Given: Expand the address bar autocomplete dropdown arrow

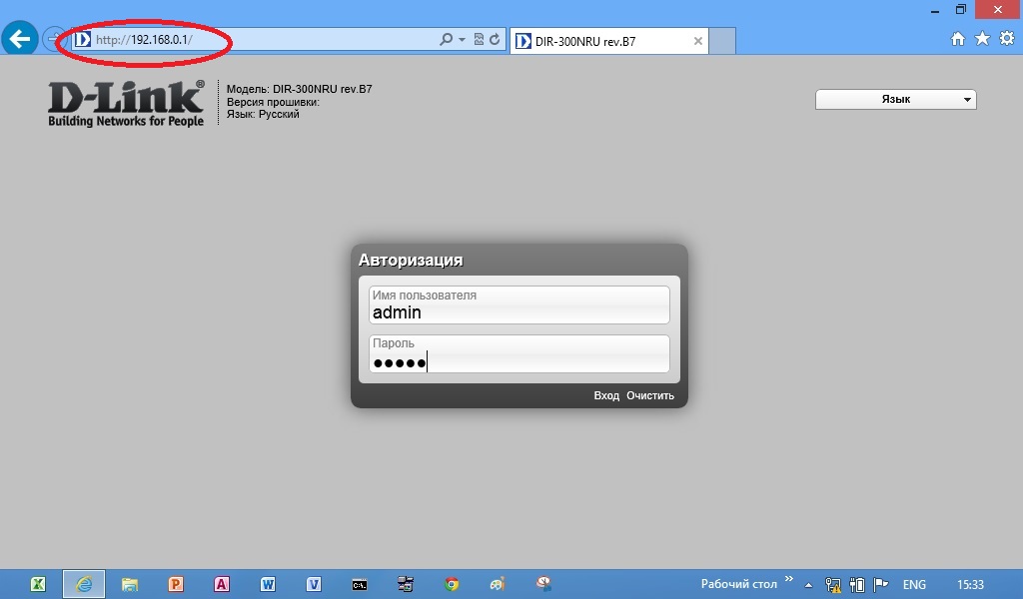Looking at the screenshot, I should [x=462, y=40].
